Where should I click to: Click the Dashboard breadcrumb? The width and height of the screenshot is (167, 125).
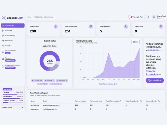(49, 17)
